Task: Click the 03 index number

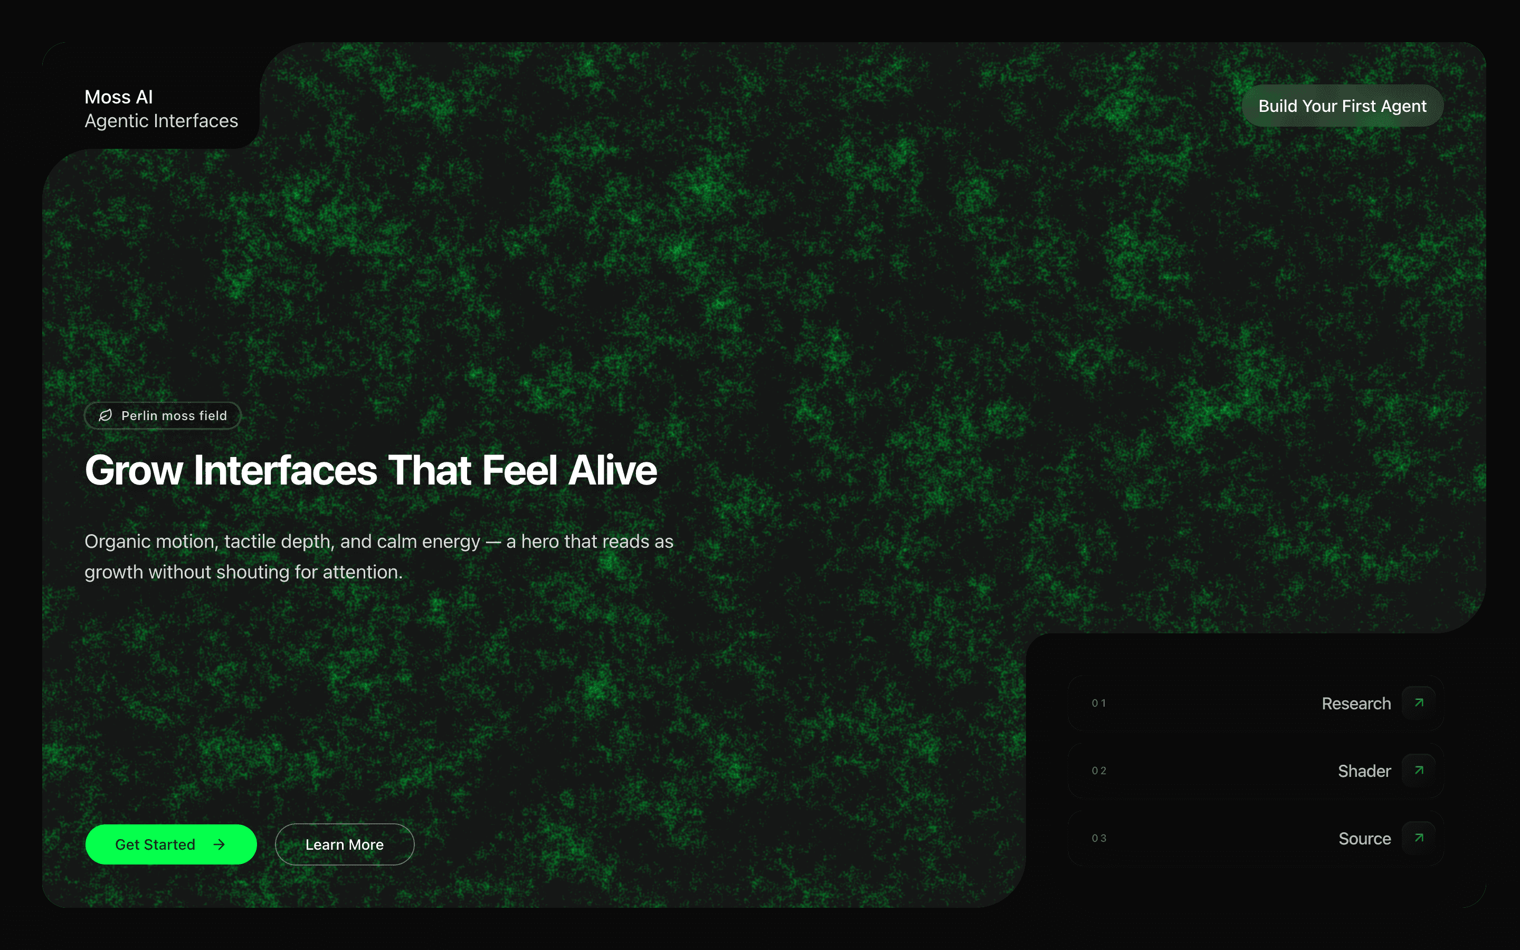Action: (1098, 838)
